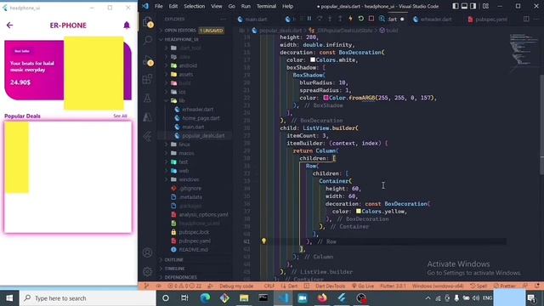Open the Search view in activity bar
Screen dimensions: 544x306
coord(147,40)
